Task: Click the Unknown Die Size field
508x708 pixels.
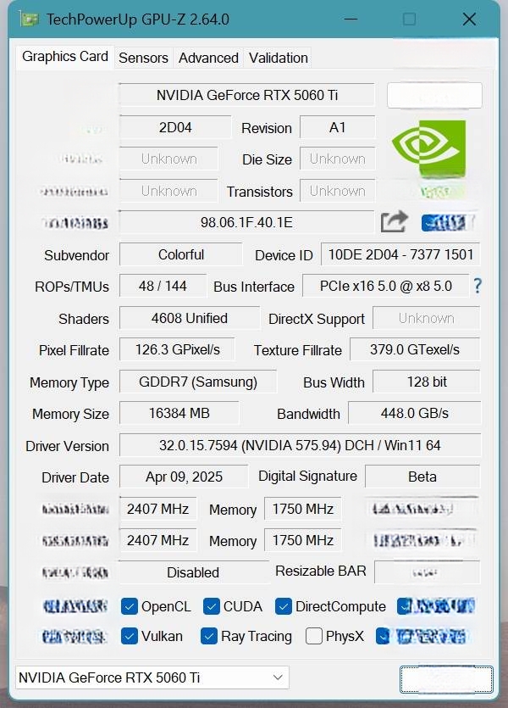Action: tap(337, 159)
